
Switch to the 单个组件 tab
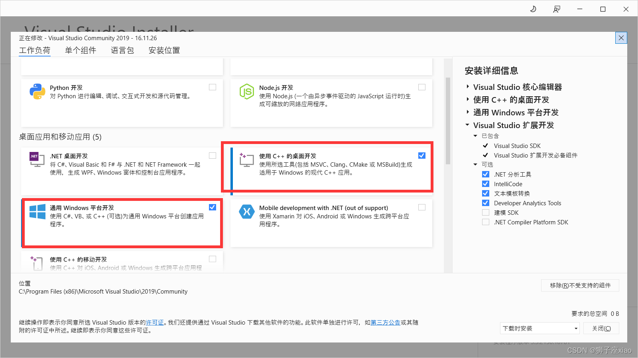tap(81, 51)
